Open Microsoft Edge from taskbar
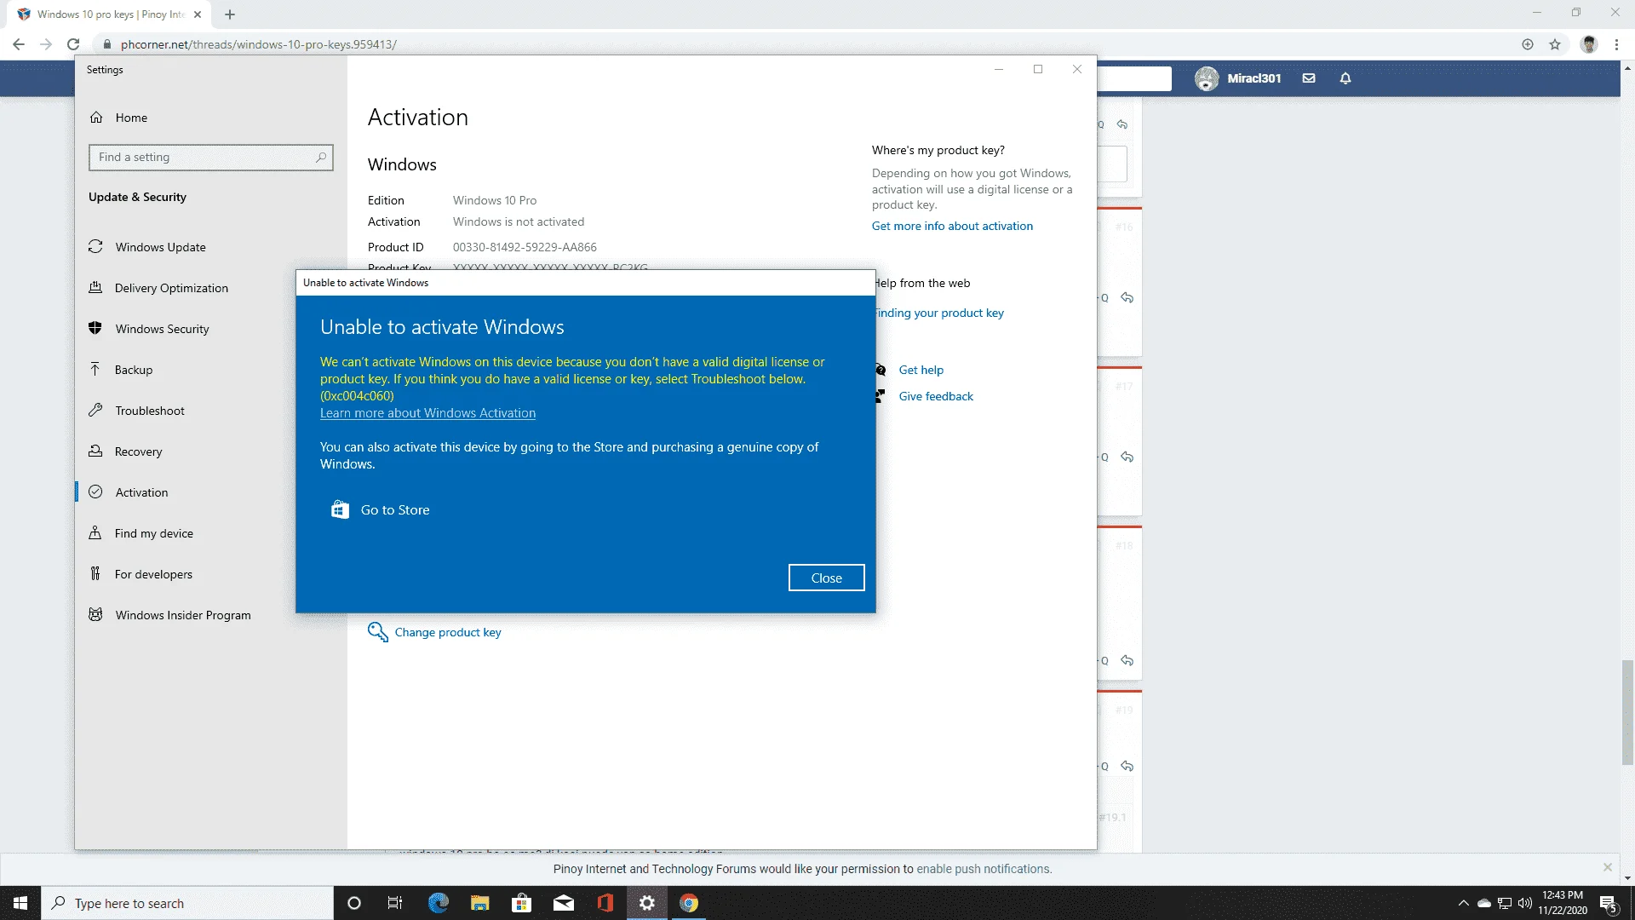The height and width of the screenshot is (920, 1635). [438, 903]
